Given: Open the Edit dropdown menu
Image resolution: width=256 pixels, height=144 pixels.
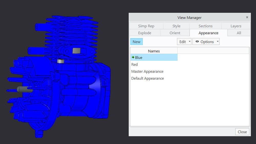Looking at the screenshot, I should (x=184, y=42).
